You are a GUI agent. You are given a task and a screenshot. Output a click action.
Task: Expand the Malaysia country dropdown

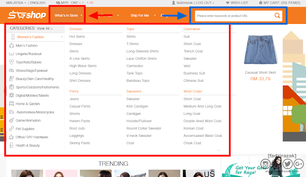[16, 3]
